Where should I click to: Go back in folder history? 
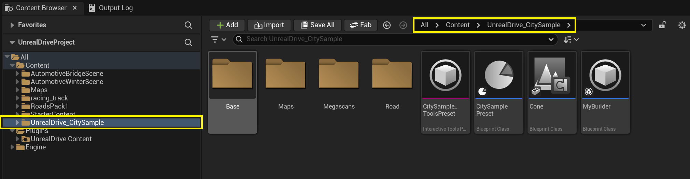tap(387, 25)
